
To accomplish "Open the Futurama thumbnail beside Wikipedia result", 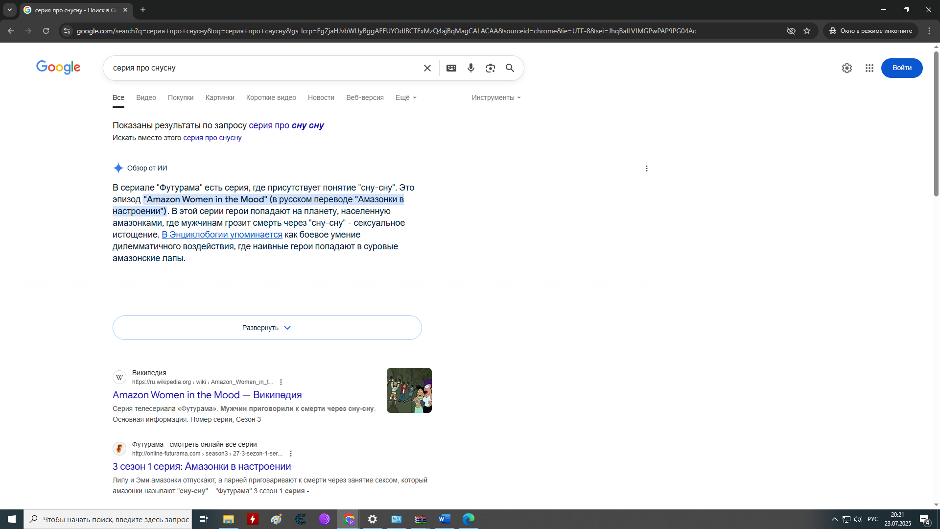I will tap(409, 390).
